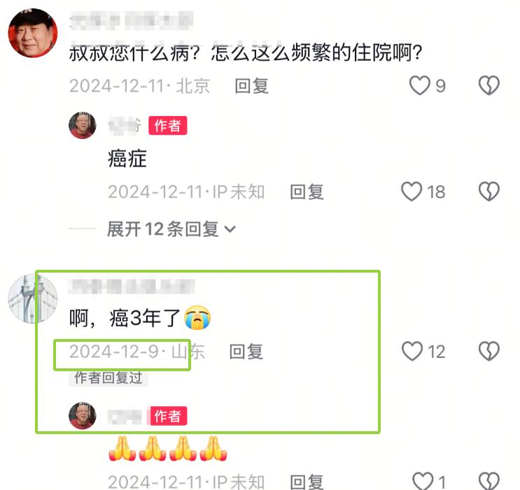Dislike the author's 癌症 reply
The image size is (520, 490).
[489, 192]
